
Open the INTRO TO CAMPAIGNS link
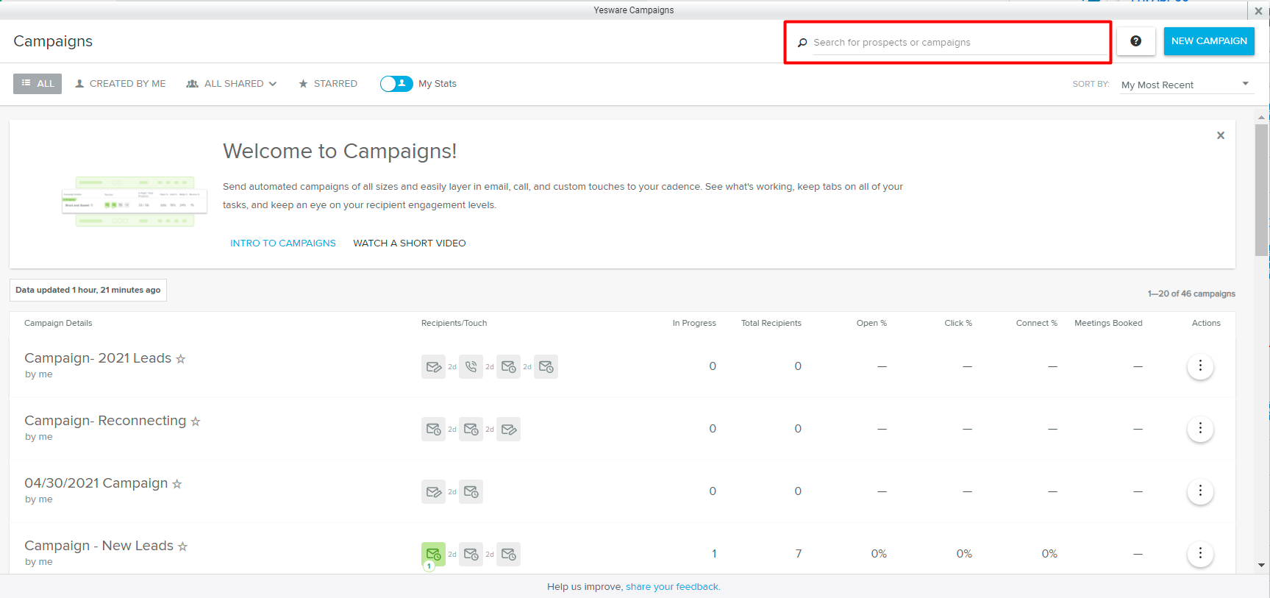pos(283,243)
